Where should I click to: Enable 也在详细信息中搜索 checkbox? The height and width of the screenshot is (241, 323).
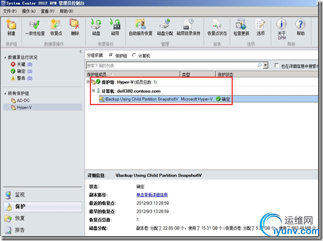pyautogui.click(x=276, y=65)
